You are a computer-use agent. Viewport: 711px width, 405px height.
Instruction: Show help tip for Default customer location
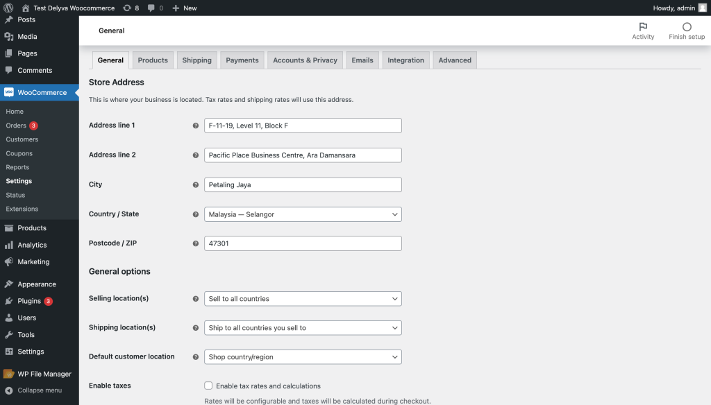[195, 357]
